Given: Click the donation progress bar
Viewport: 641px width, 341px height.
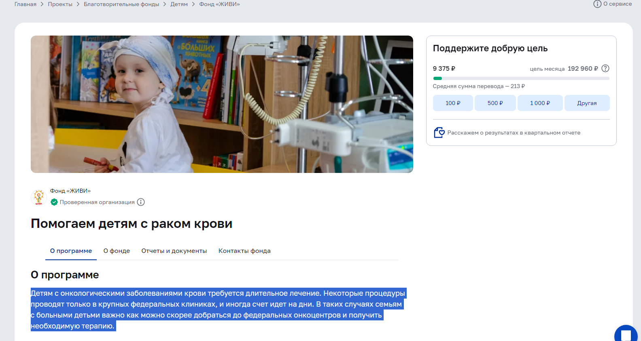Looking at the screenshot, I should click(521, 78).
